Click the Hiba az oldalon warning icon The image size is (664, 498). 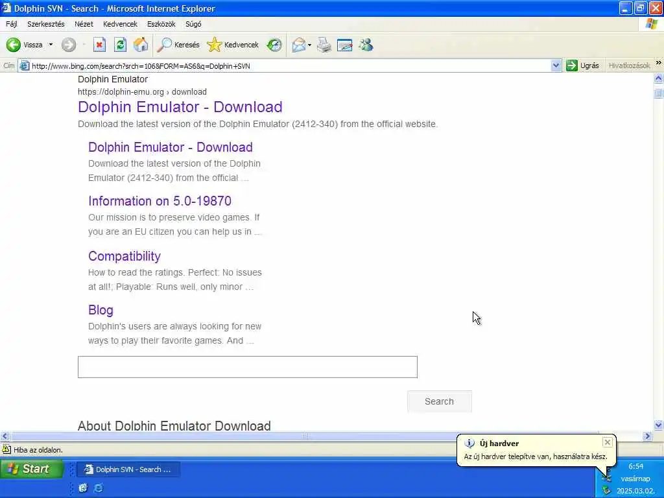point(6,449)
